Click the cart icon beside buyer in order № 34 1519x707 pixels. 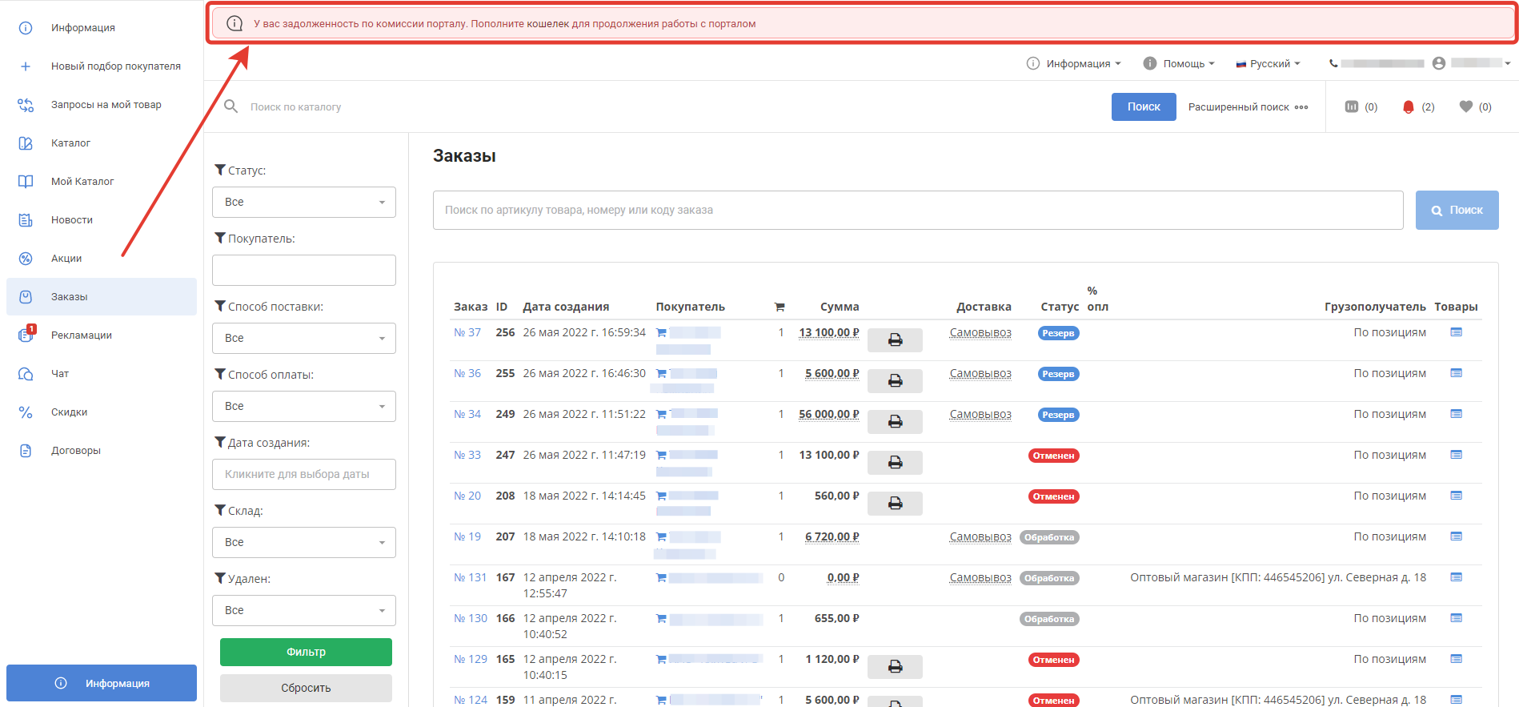(661, 415)
